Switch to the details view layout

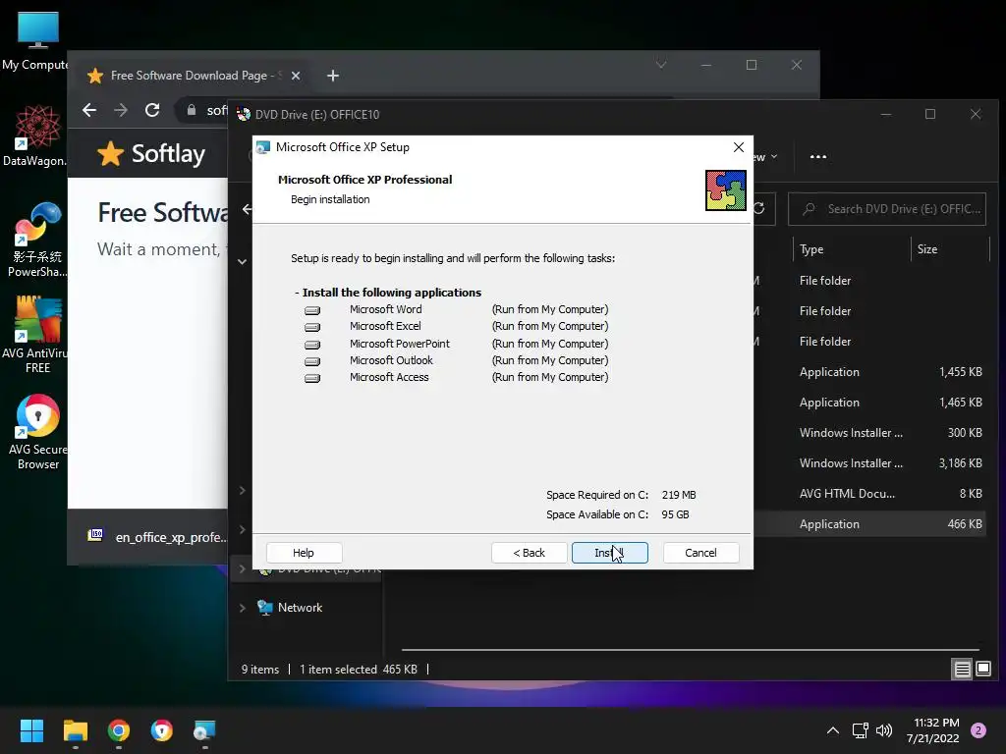point(963,670)
